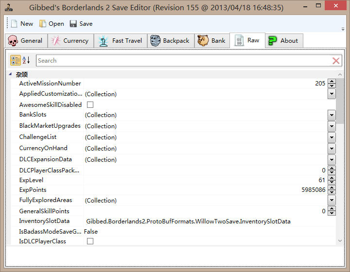
Task: Click the skull icon on General tab
Action: (x=13, y=41)
